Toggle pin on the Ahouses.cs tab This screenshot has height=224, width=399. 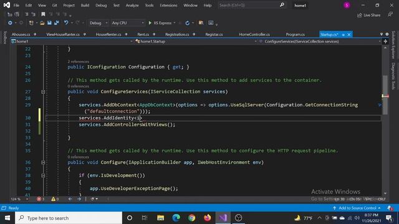coord(35,34)
